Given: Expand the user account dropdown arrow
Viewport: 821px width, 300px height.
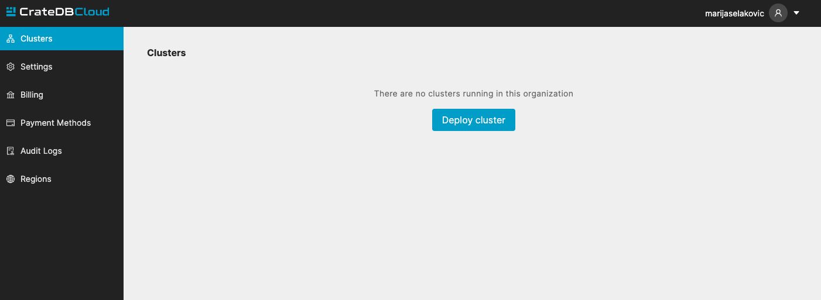Looking at the screenshot, I should [796, 13].
